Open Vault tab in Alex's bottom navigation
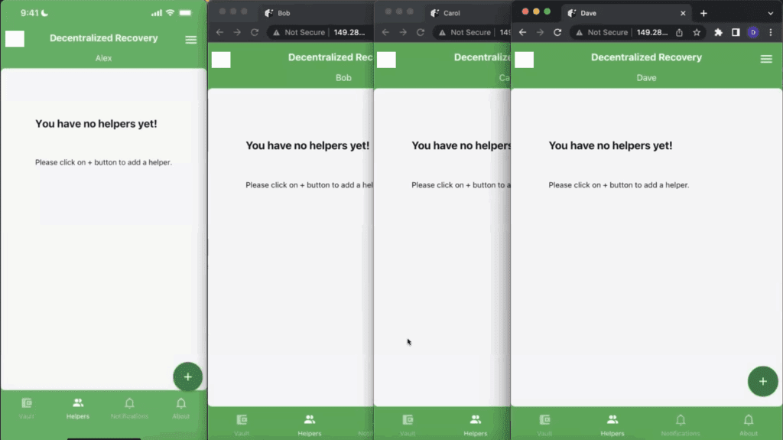Image resolution: width=783 pixels, height=440 pixels. [x=27, y=407]
